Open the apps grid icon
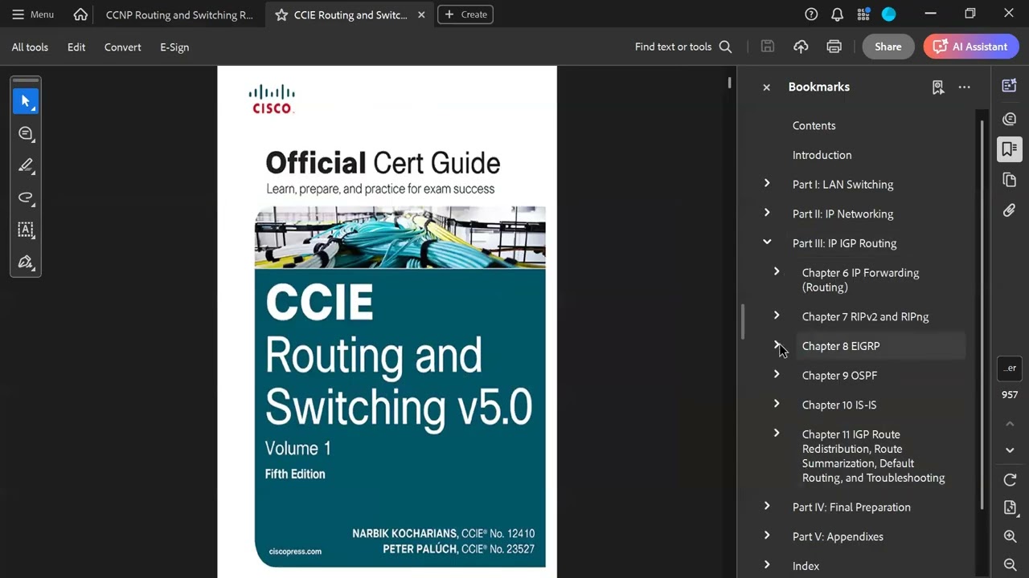The height and width of the screenshot is (578, 1029). click(863, 14)
